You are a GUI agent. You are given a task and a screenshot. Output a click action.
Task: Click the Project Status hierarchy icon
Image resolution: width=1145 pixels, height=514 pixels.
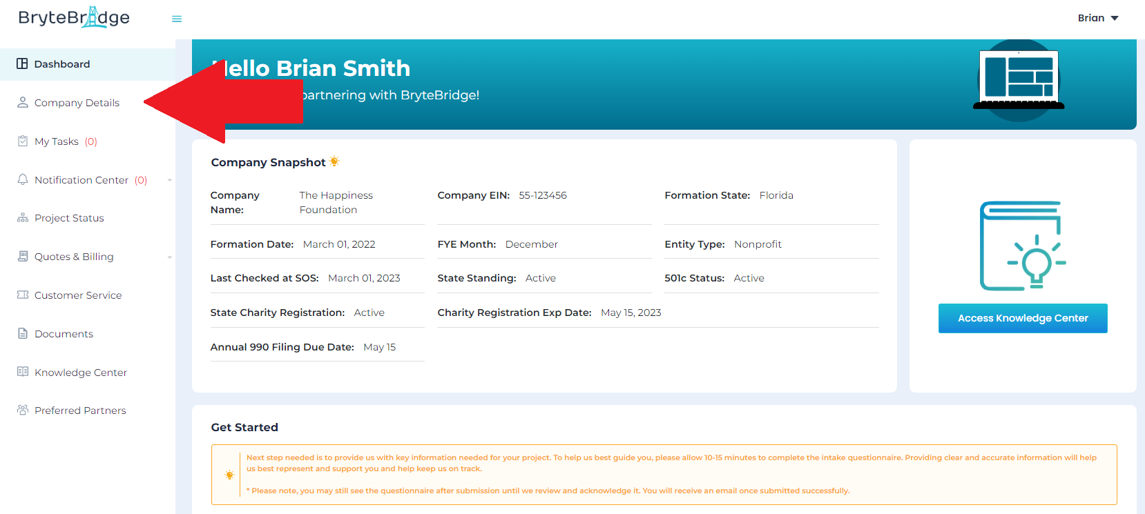click(x=23, y=218)
